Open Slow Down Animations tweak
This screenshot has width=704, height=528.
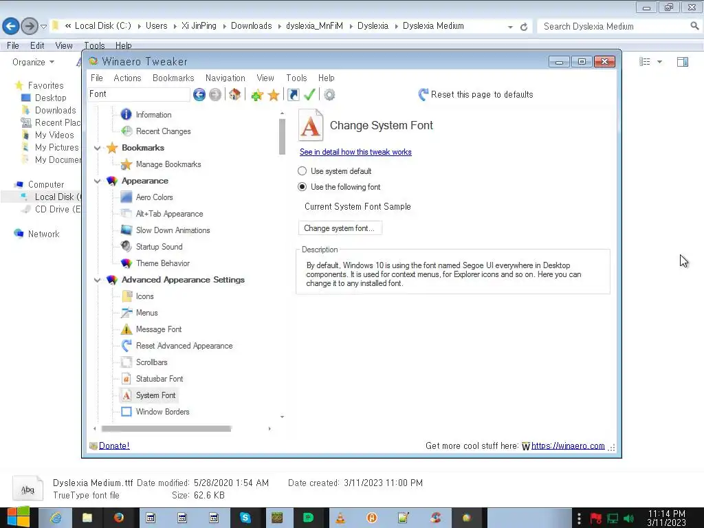point(173,230)
